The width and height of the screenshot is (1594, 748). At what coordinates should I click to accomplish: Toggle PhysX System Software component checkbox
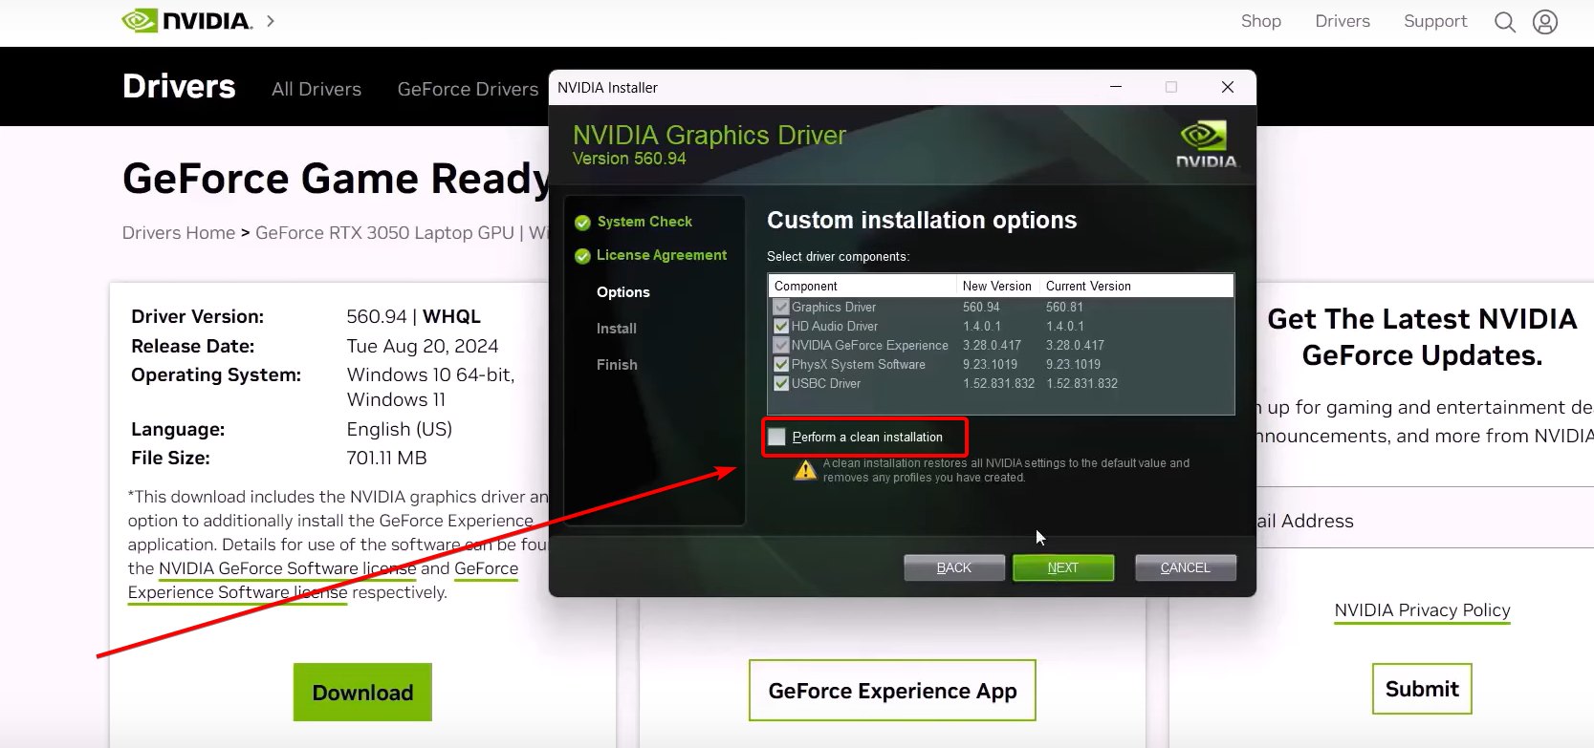tap(781, 364)
